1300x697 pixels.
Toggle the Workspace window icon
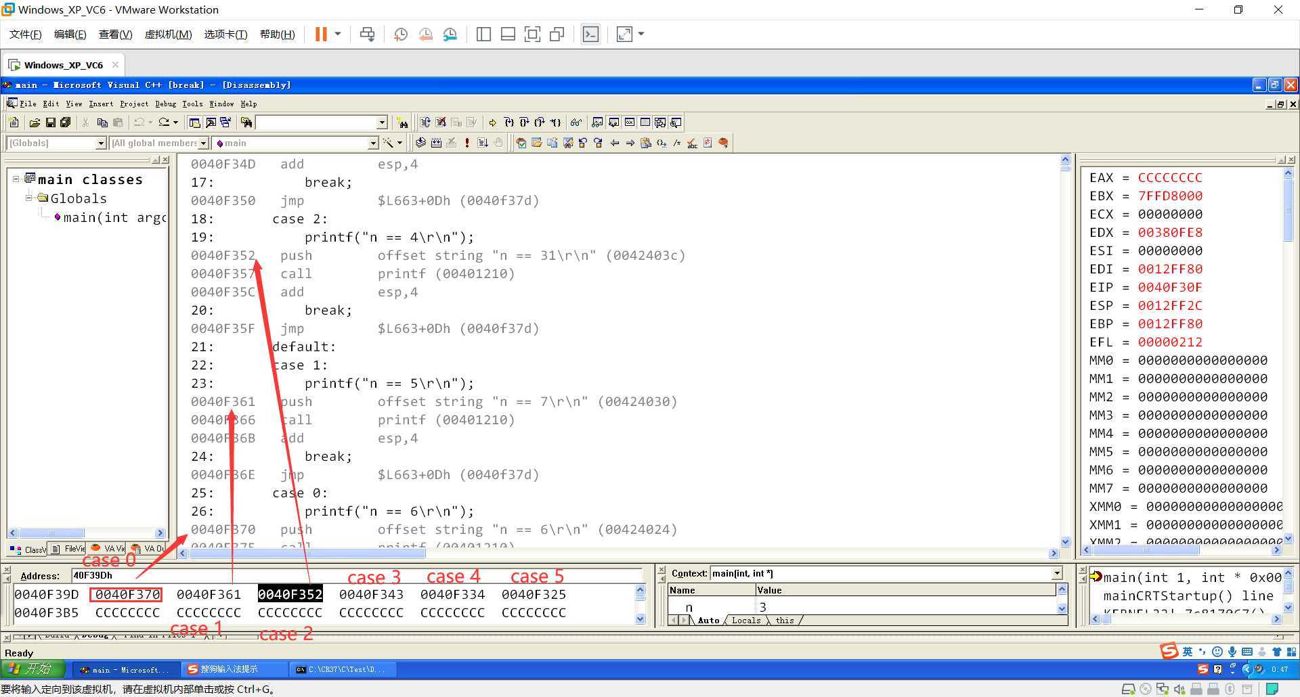click(194, 122)
